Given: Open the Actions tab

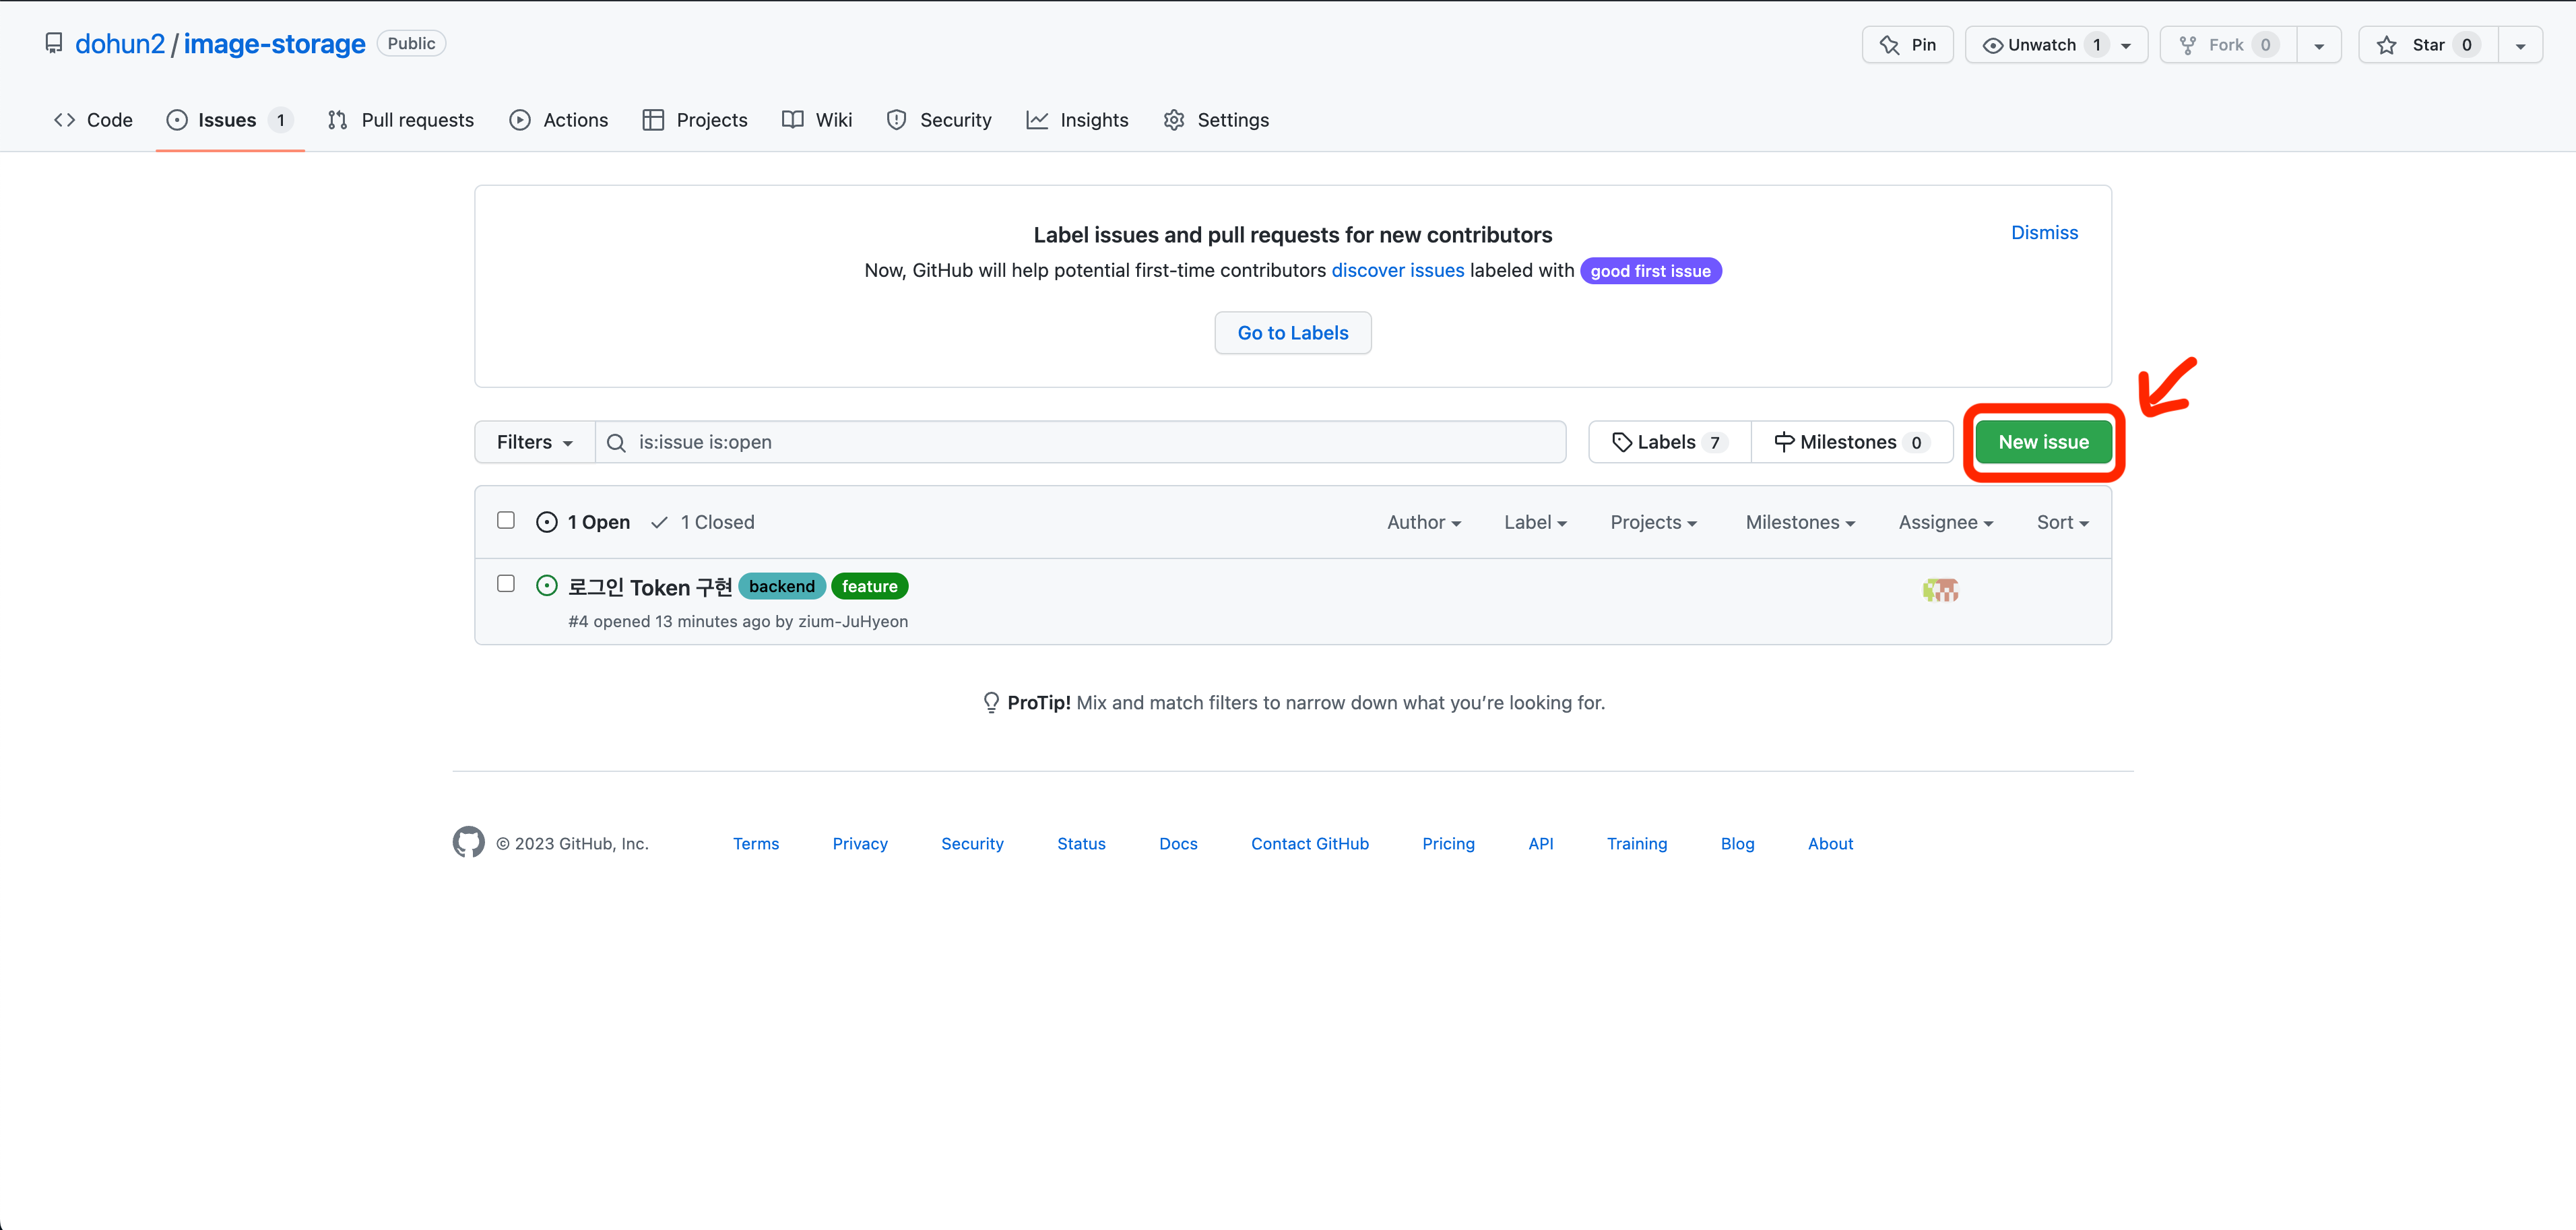Looking at the screenshot, I should point(558,120).
